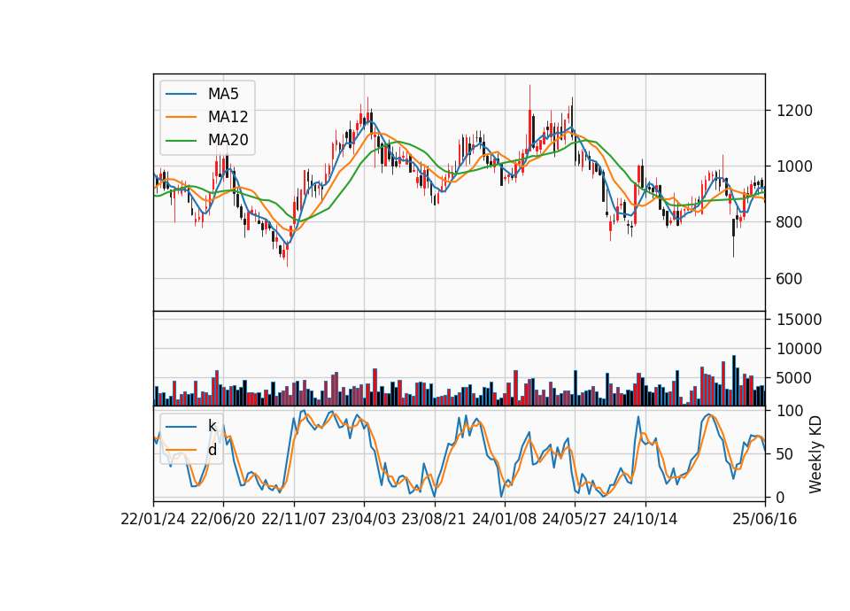This screenshot has height=611, width=850.
Task: Click the 10000 volume axis label
Action: tap(799, 349)
